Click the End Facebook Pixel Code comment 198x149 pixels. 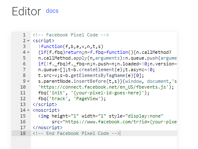pos(76,133)
